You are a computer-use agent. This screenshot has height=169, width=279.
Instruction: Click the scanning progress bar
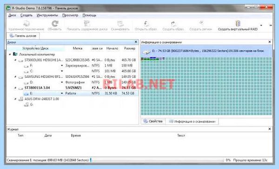tap(157, 160)
